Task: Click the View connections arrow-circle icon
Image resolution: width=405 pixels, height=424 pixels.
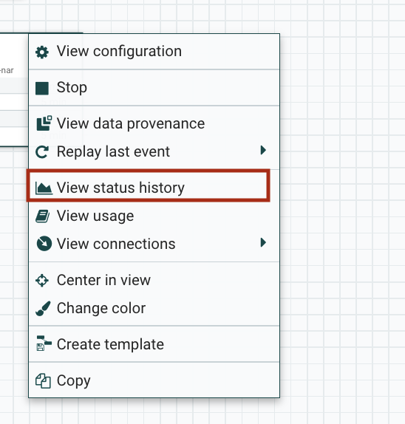Action: point(44,244)
